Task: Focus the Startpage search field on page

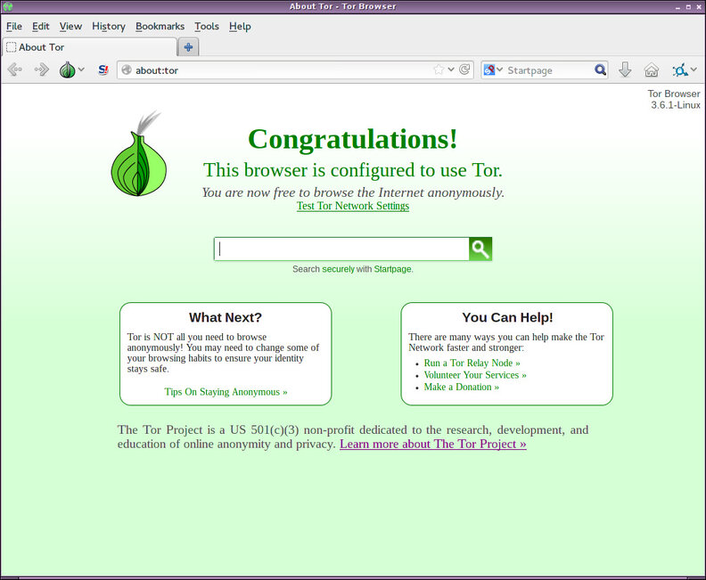Action: coord(341,249)
